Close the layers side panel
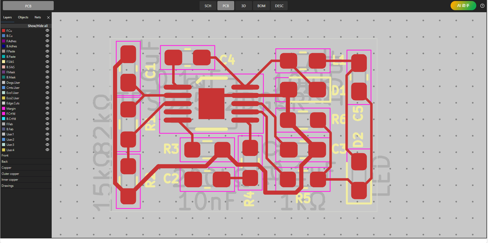The height and width of the screenshot is (243, 488). pos(48,18)
